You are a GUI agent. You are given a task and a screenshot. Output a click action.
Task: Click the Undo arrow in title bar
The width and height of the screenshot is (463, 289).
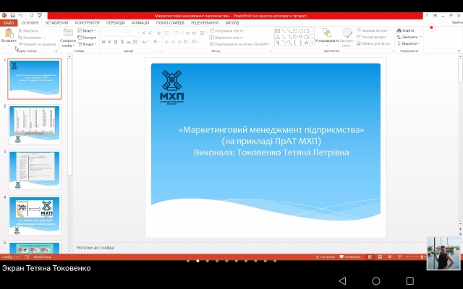pos(22,15)
